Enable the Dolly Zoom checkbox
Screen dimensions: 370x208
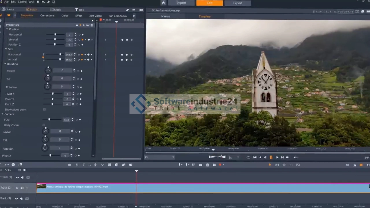point(44,125)
